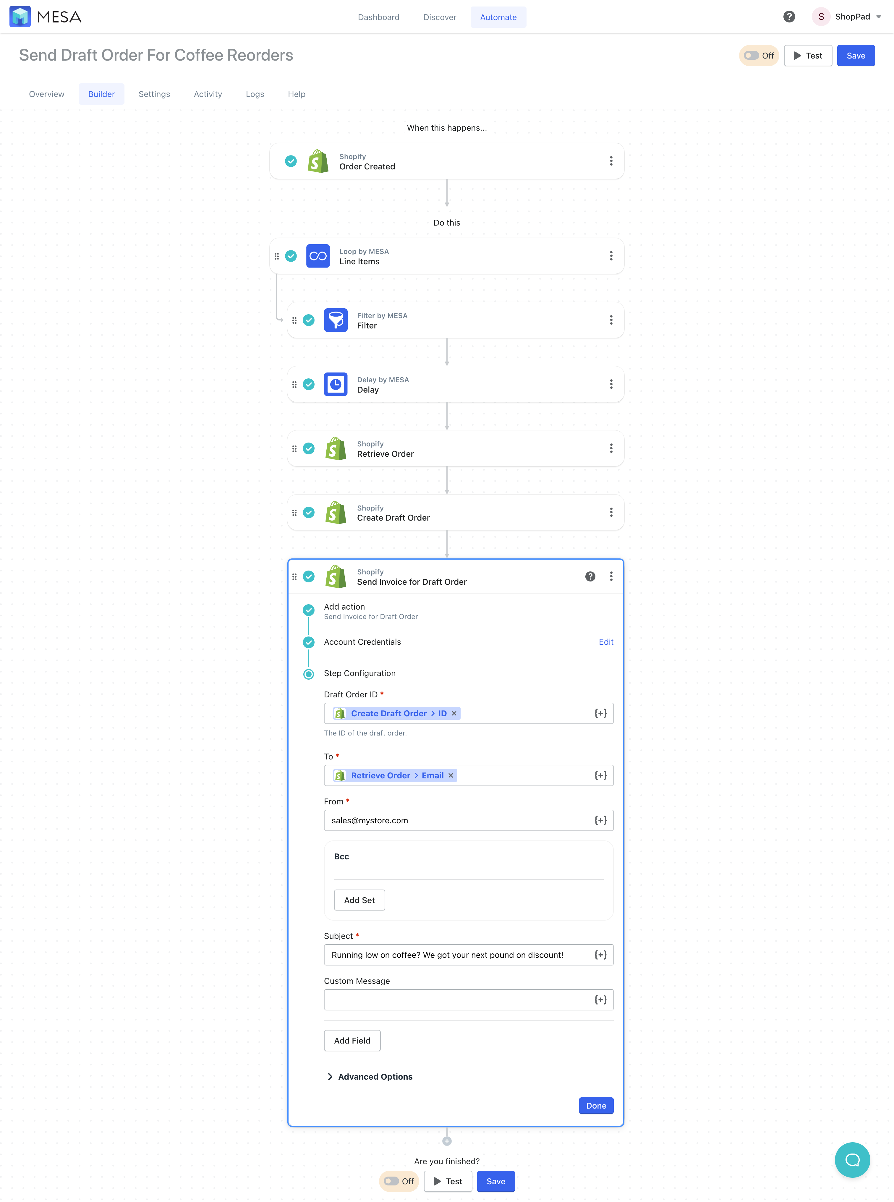Click the Done button
The image size is (894, 1202).
596,1106
